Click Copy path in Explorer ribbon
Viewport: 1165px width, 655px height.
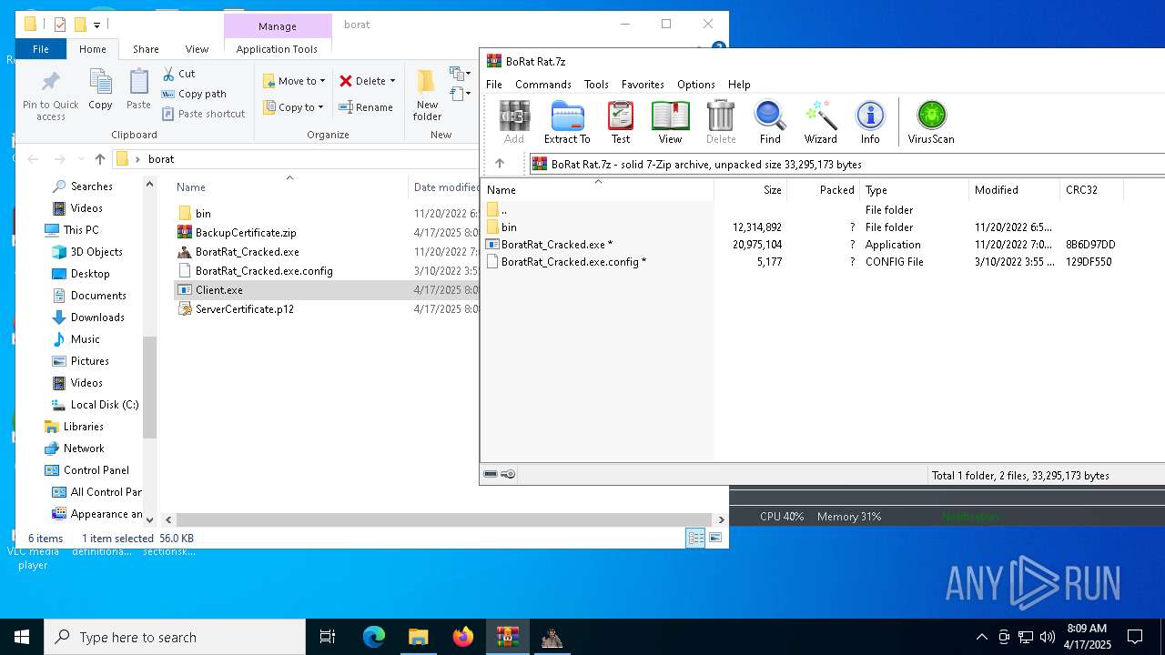(194, 94)
